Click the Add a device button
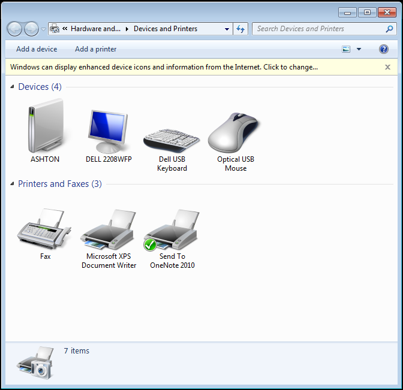The image size is (403, 390). click(37, 49)
